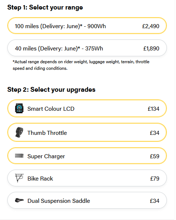This screenshot has width=176, height=220.
Task: Add the Bike Rack upgrade
Action: tap(87, 178)
